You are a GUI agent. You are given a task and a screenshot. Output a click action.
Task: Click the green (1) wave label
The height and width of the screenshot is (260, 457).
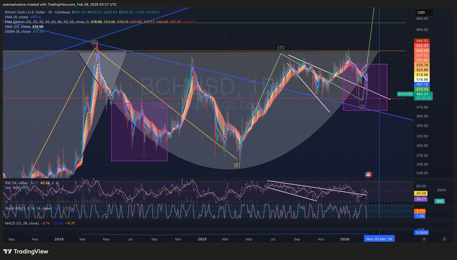click(x=281, y=48)
